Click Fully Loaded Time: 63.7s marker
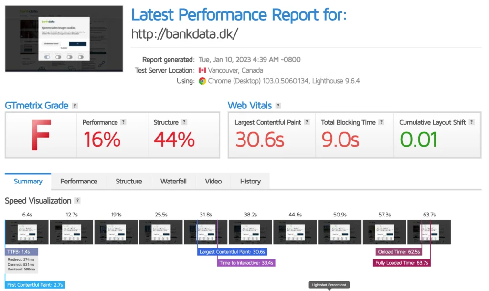The height and width of the screenshot is (291, 489). pyautogui.click(x=402, y=263)
